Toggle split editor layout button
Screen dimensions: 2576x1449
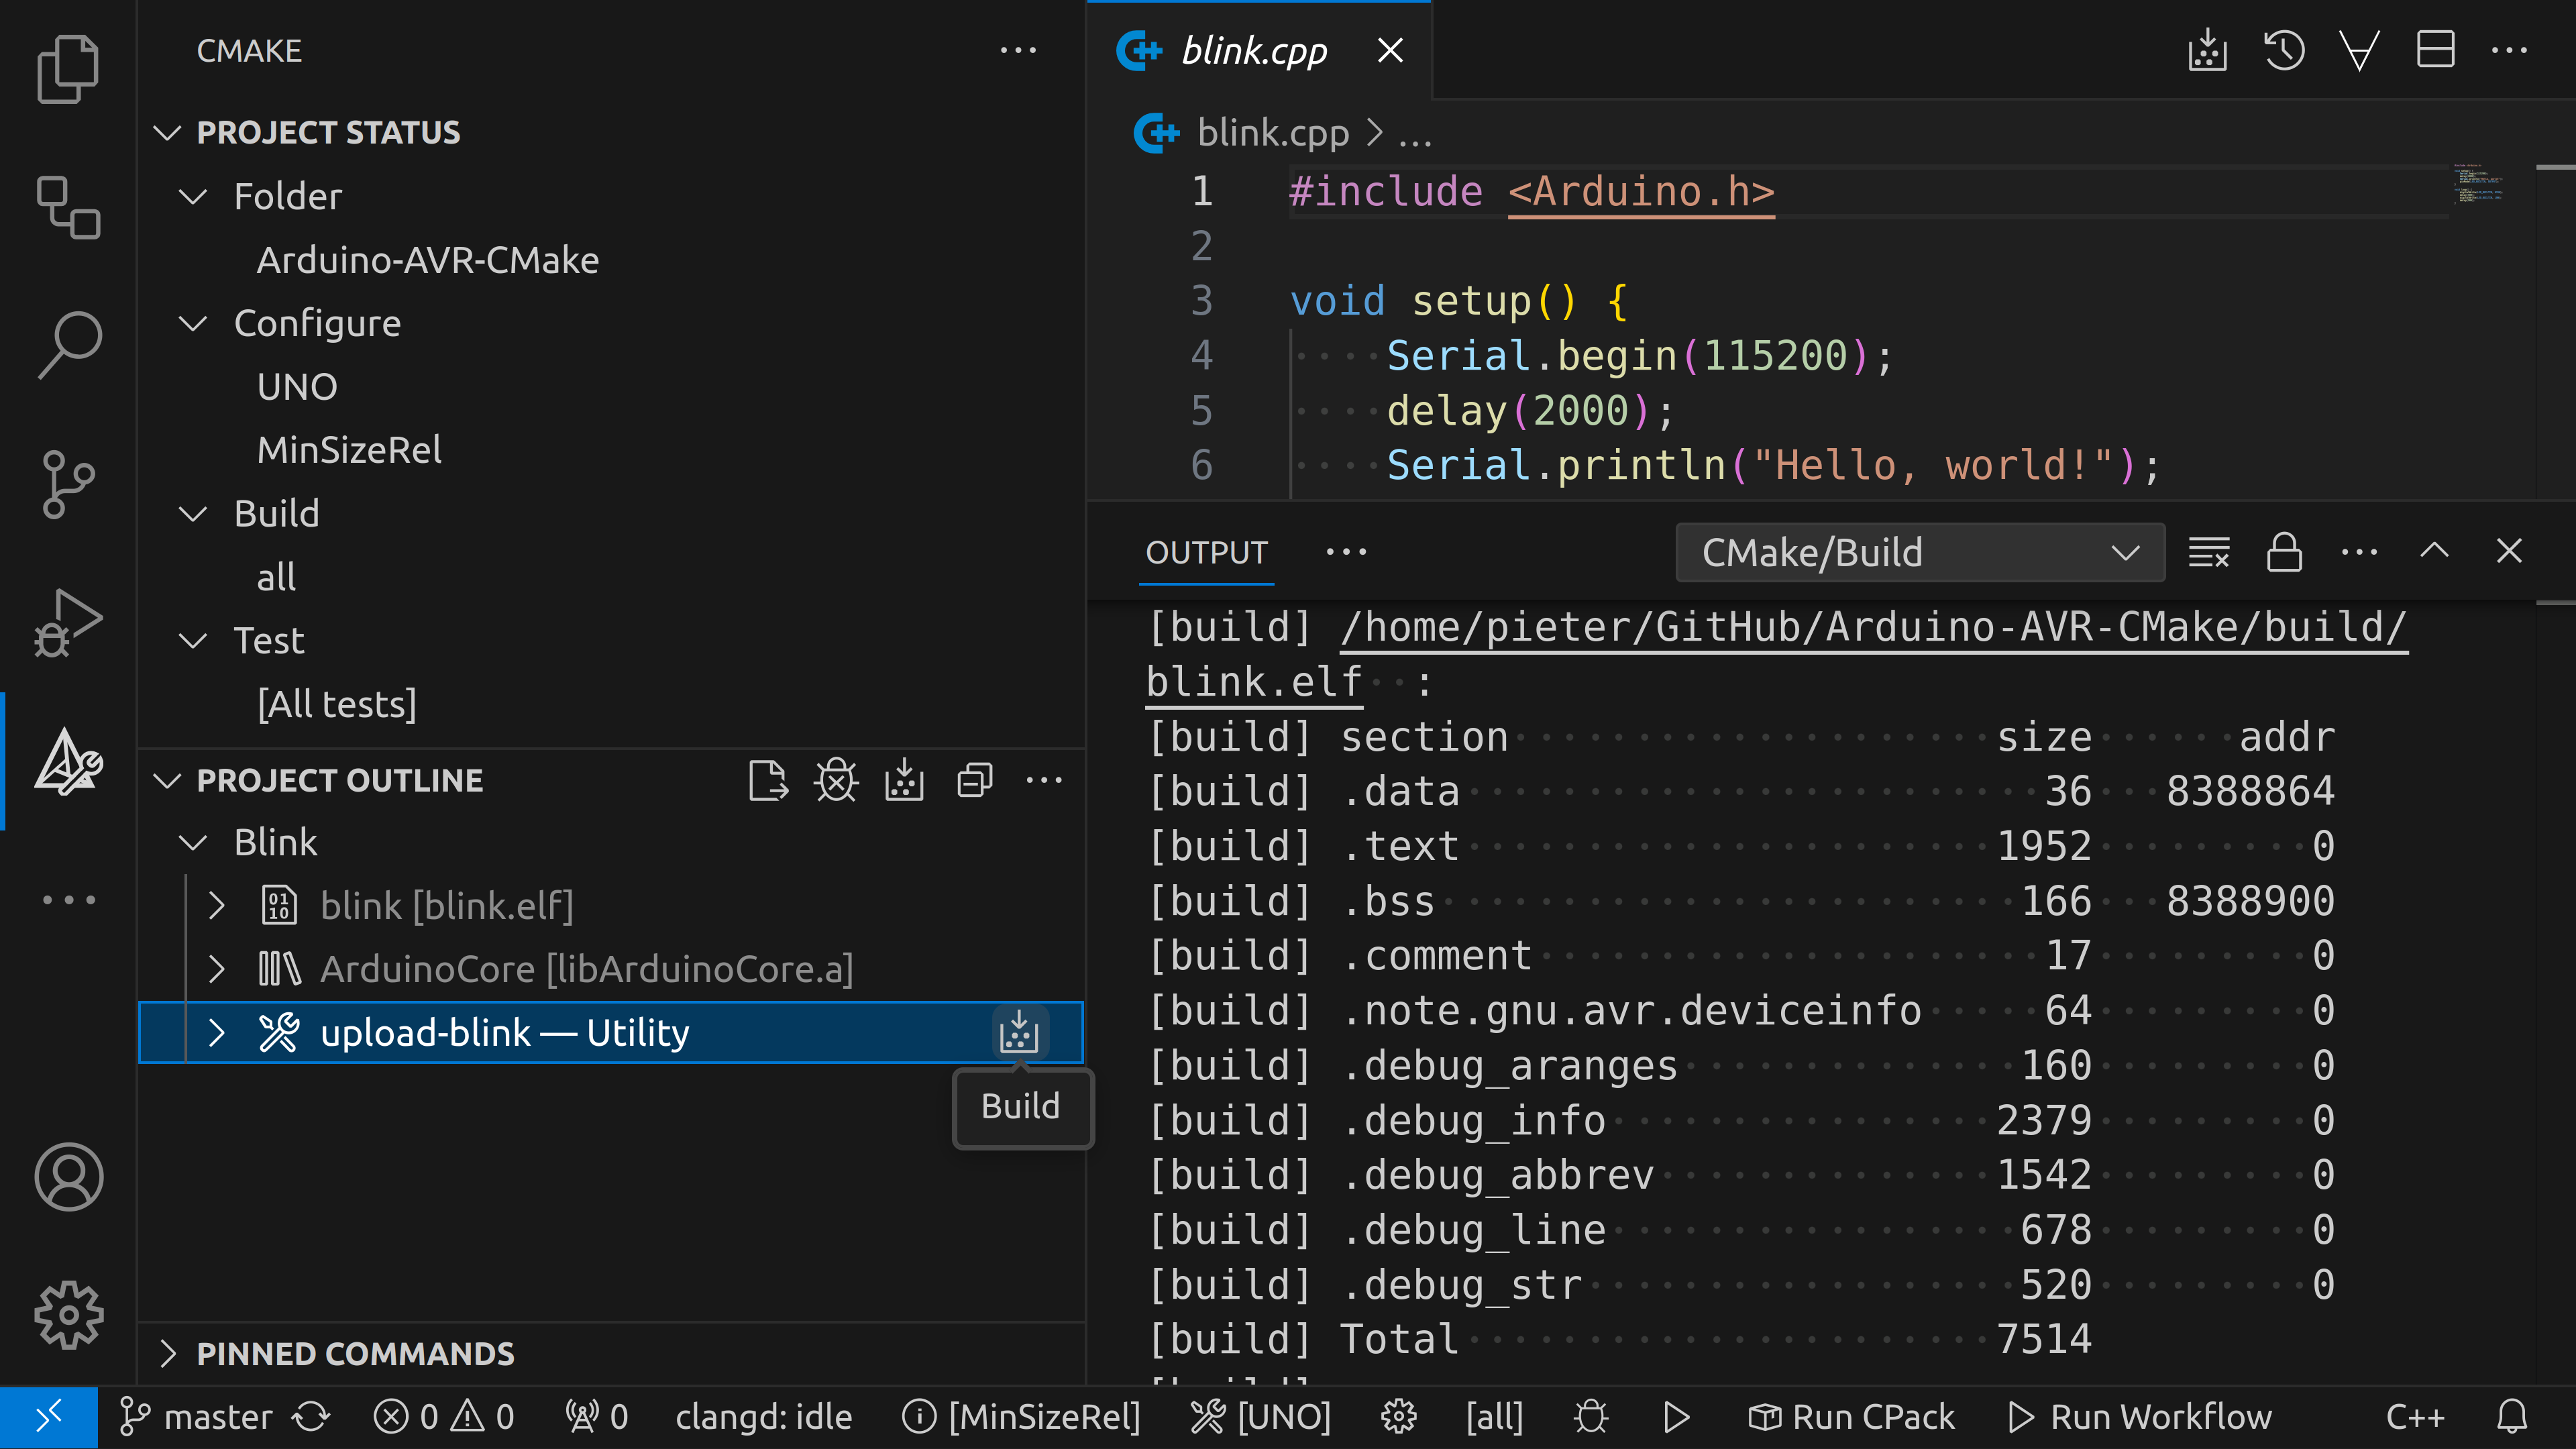tap(2435, 50)
